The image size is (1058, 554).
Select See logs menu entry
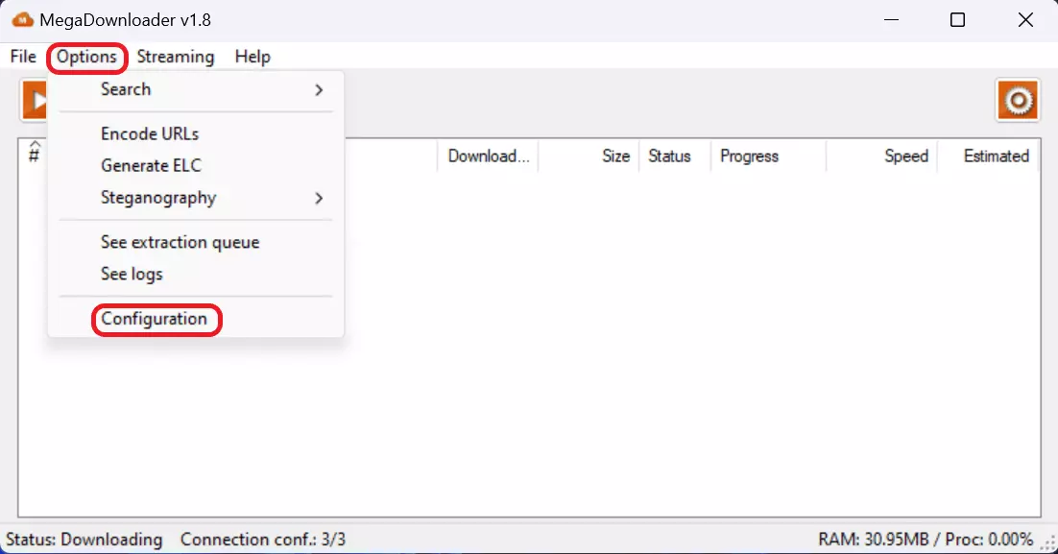[x=196, y=274]
